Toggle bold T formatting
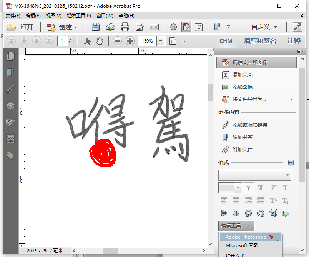Screen dimensions: 309x257 (261, 188)
